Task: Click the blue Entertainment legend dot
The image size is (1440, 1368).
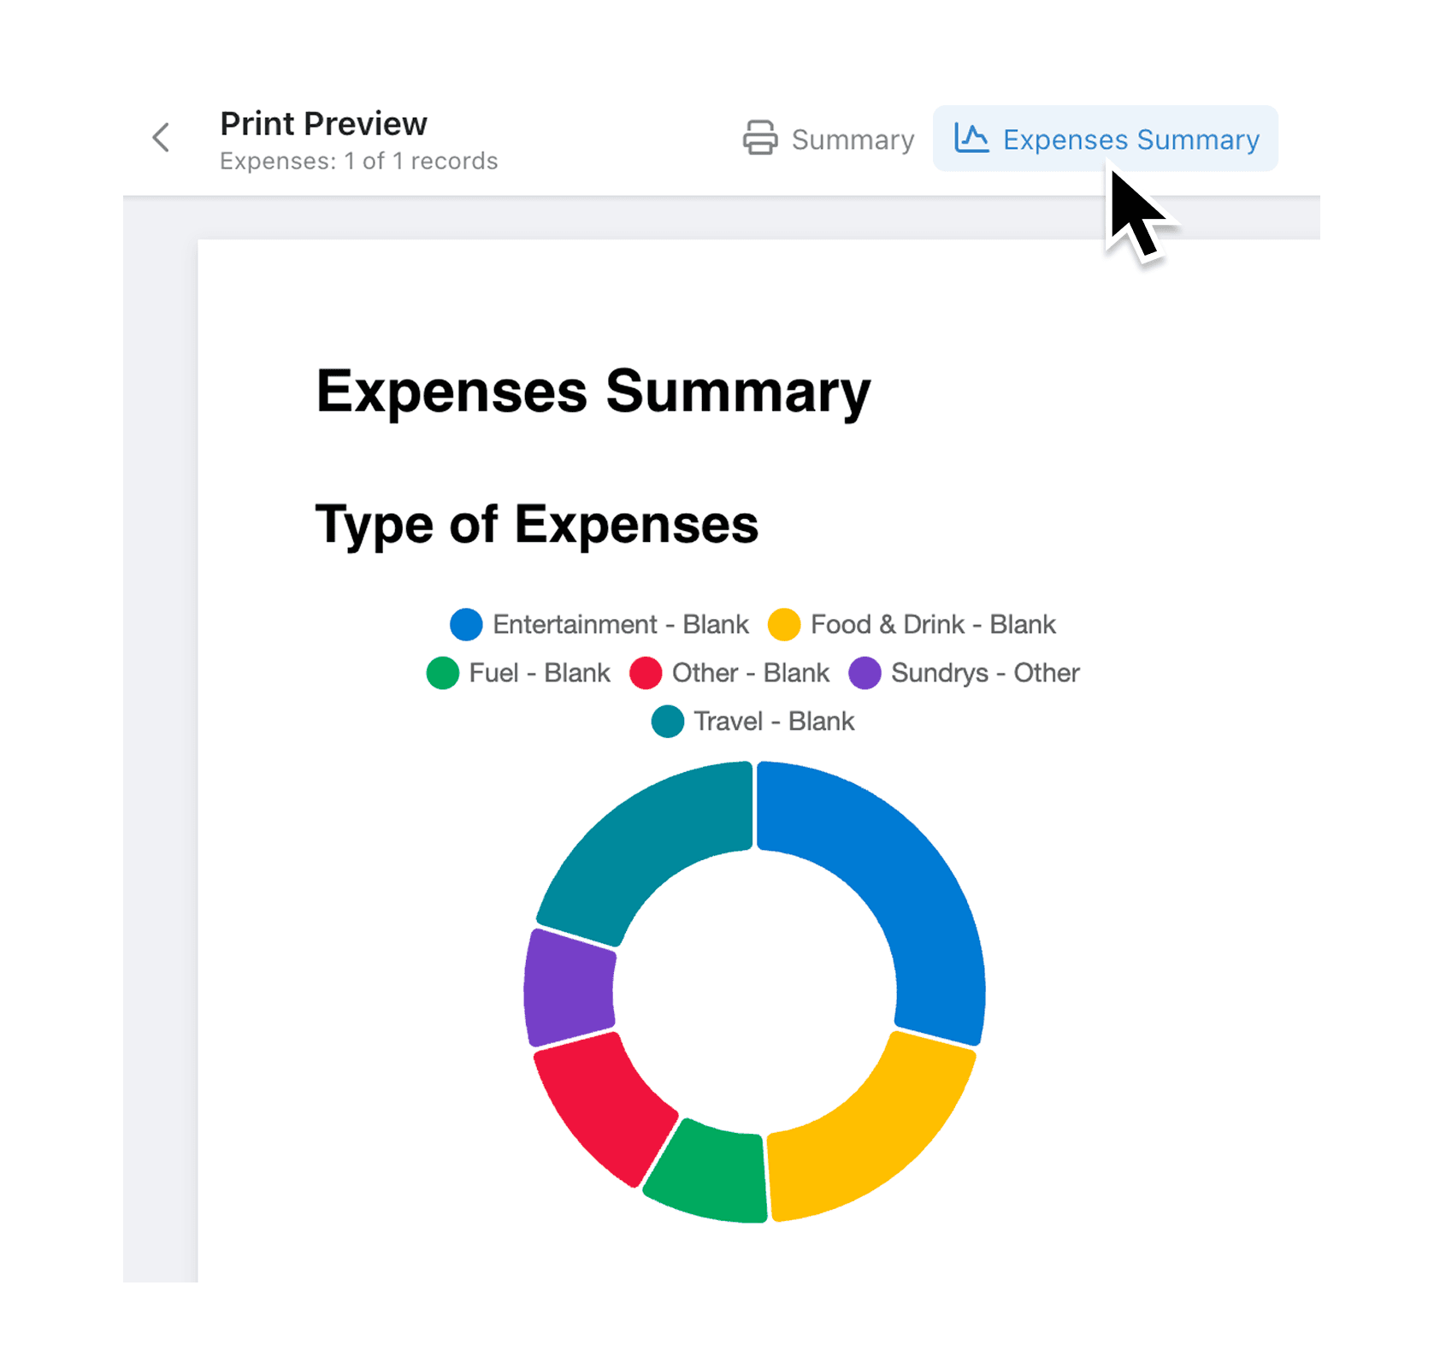Action: pyautogui.click(x=465, y=624)
